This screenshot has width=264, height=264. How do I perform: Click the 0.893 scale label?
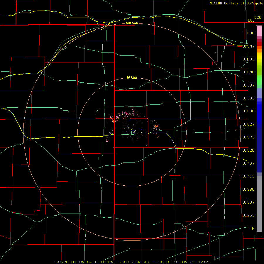pyautogui.click(x=248, y=59)
